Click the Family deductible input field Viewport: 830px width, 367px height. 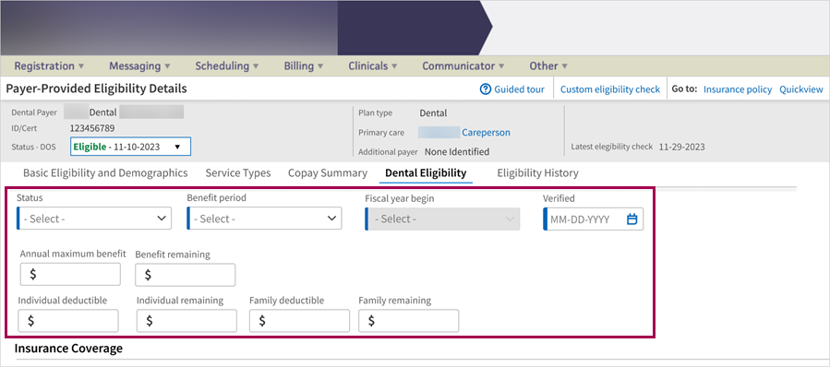(x=300, y=321)
